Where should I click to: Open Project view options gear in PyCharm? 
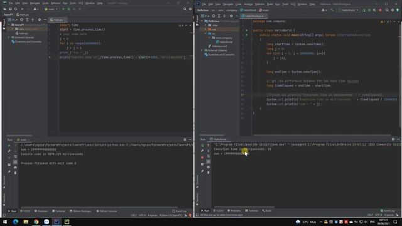[x=39, y=19]
